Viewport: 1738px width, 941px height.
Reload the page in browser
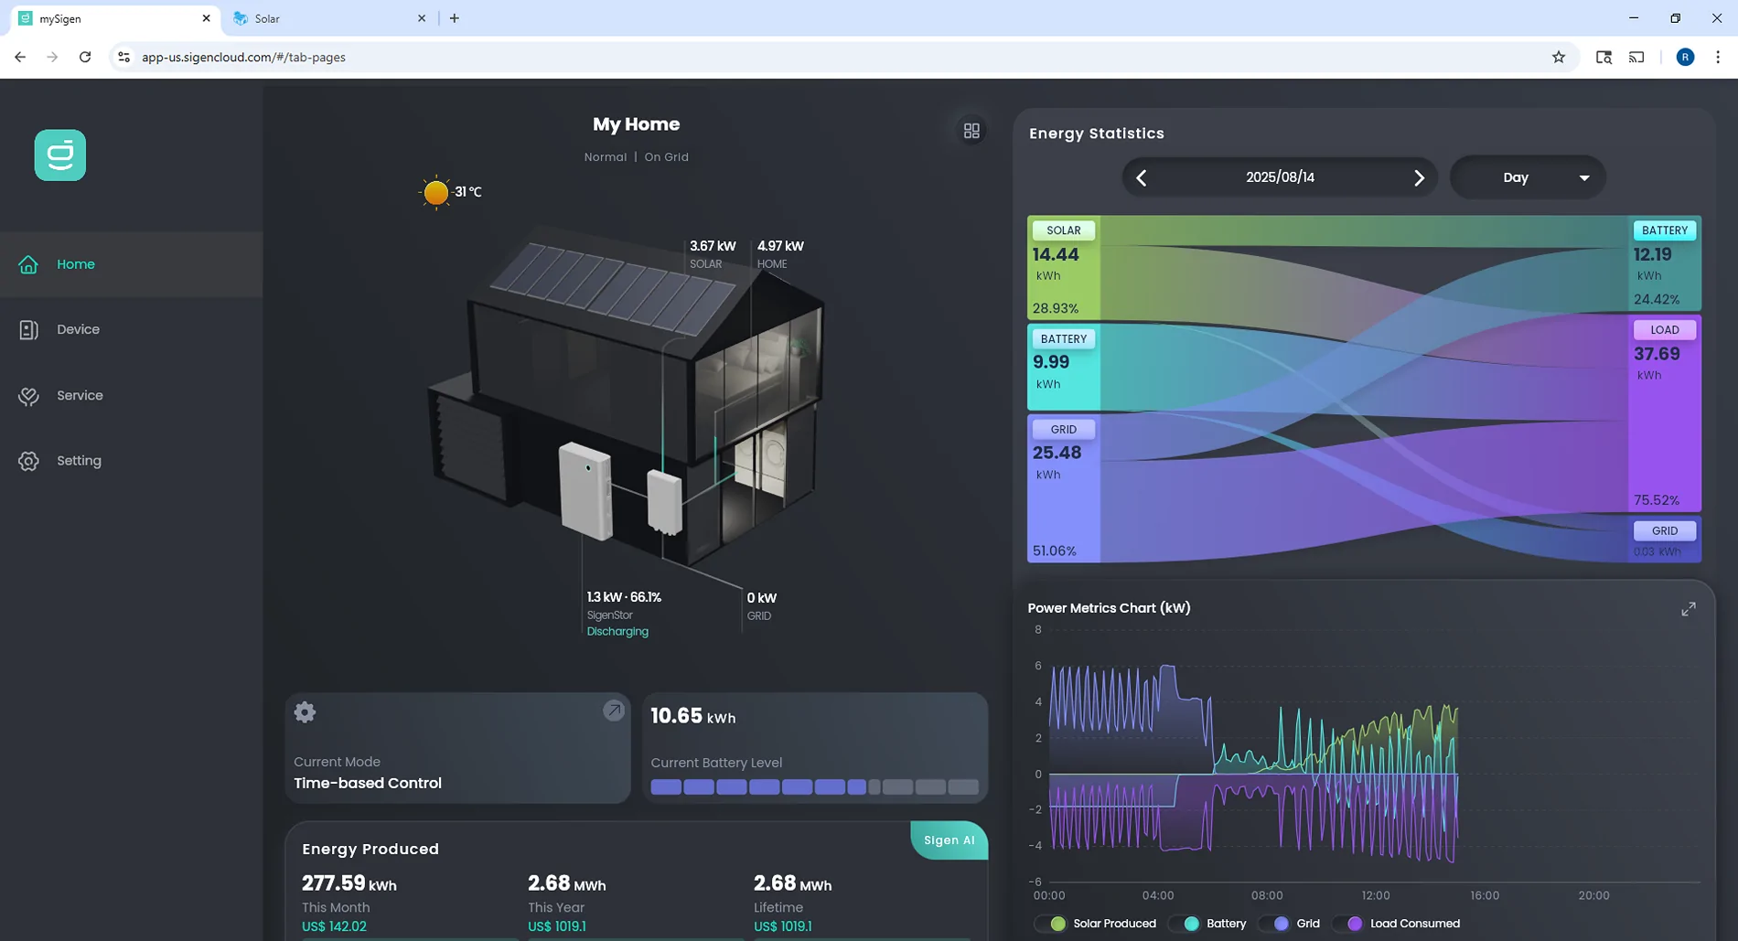tap(85, 57)
